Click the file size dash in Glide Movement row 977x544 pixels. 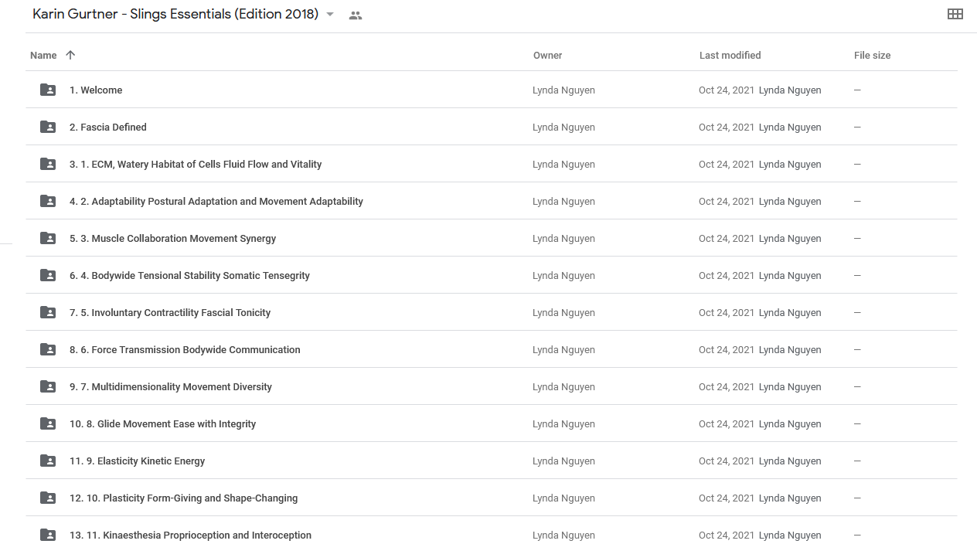click(857, 424)
